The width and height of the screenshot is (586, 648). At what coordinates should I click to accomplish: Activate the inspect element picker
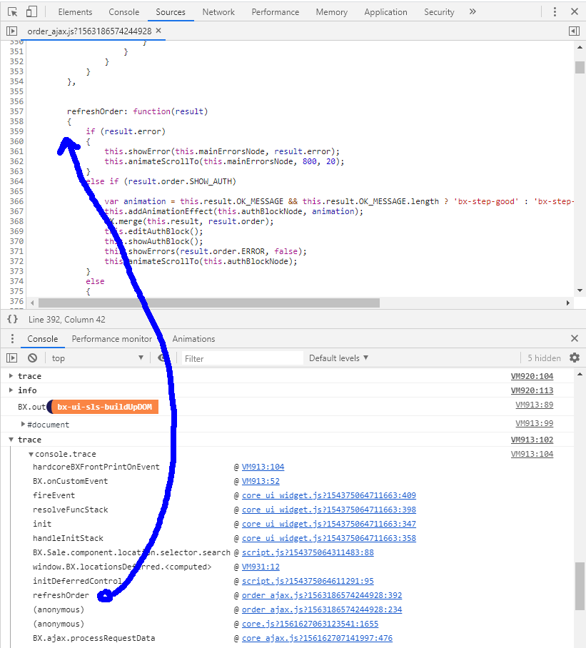pos(13,12)
